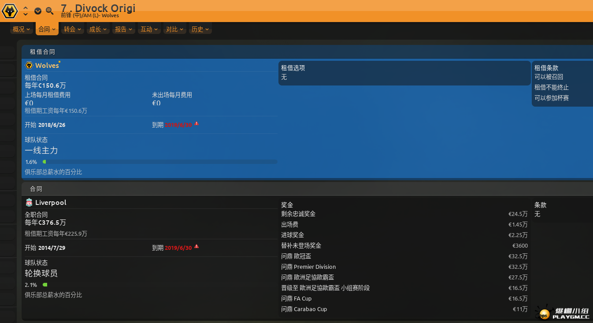Click the Wolves club name link
The width and height of the screenshot is (593, 323).
click(x=47, y=66)
